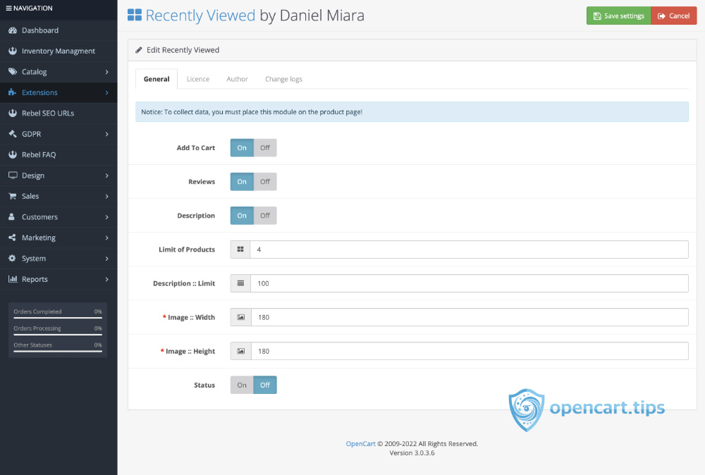
Task: Click the pencil icon beside Edit Recently Viewed
Action: [x=139, y=50]
